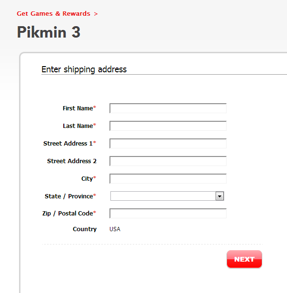Click the Country label

[x=85, y=229]
